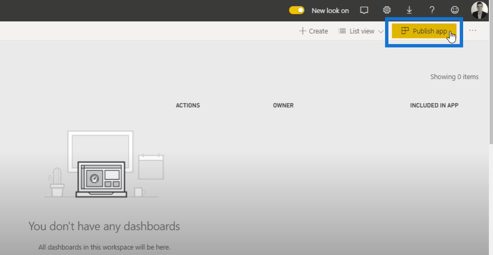This screenshot has width=493, height=255.
Task: Click the Publish app button
Action: [x=424, y=31]
